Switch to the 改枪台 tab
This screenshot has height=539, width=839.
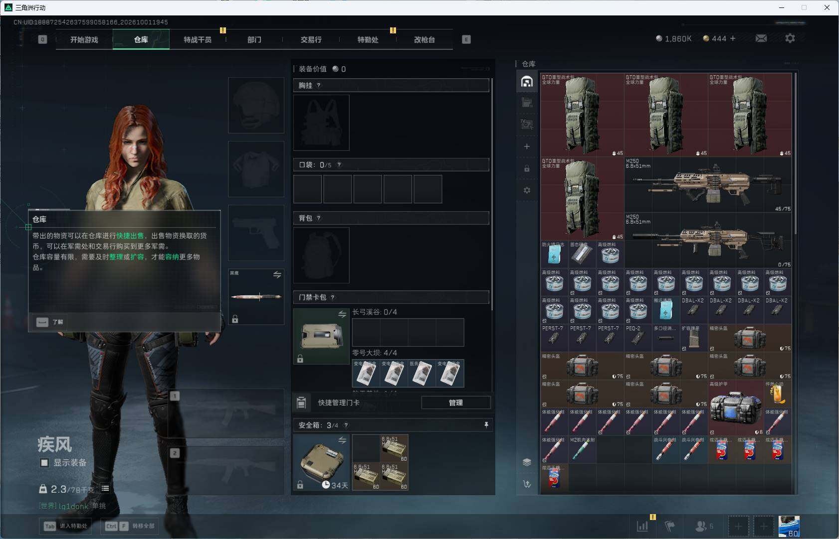pyautogui.click(x=424, y=39)
